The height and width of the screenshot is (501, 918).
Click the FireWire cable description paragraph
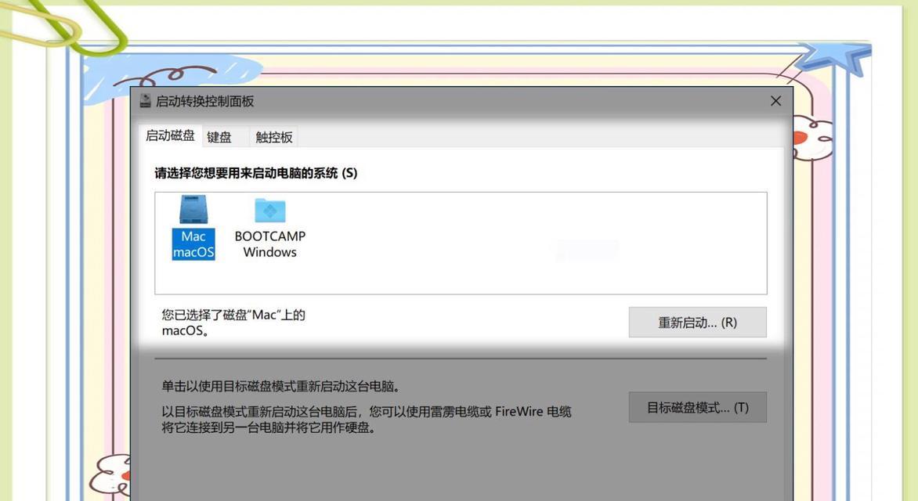367,420
